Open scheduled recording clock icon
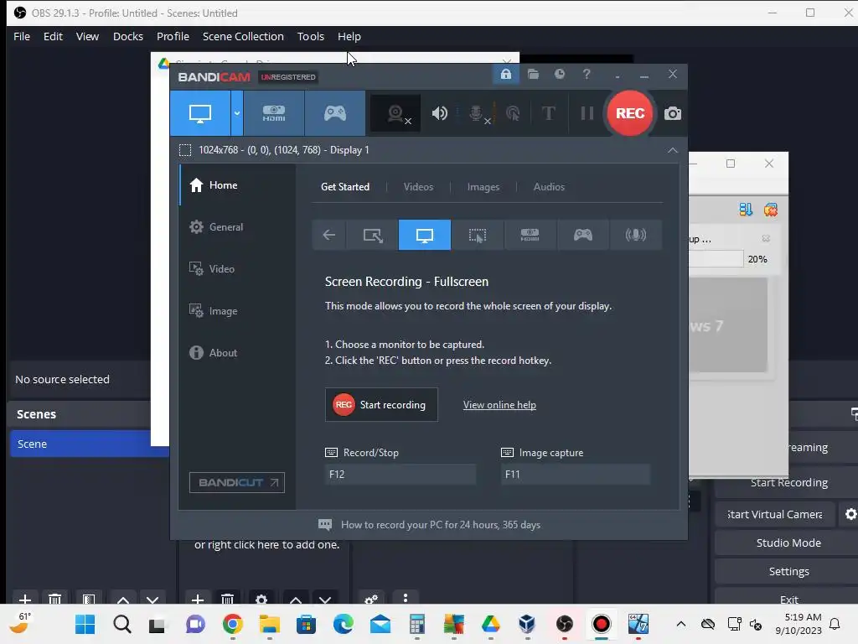 (x=559, y=74)
